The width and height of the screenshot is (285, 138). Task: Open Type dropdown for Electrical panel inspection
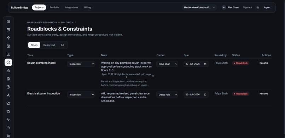click(81, 94)
